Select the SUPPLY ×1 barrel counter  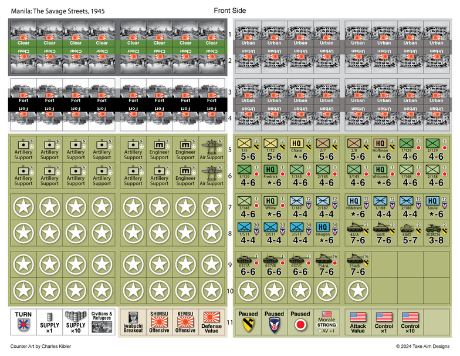(49, 322)
